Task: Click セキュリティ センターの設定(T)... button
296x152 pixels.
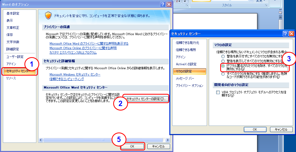Action: (146, 99)
